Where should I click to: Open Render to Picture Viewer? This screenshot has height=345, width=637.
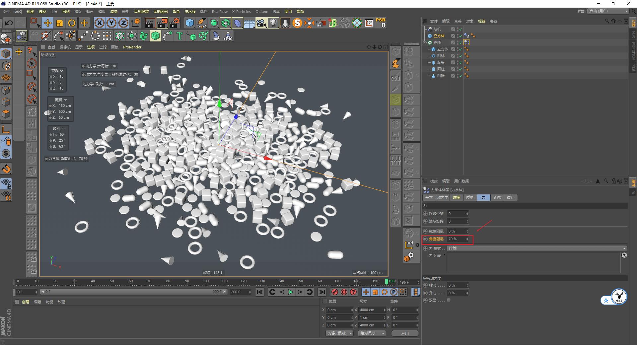(x=162, y=23)
